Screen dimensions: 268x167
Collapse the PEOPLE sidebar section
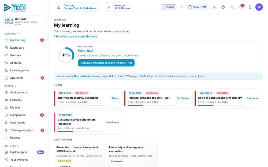pos(10,86)
